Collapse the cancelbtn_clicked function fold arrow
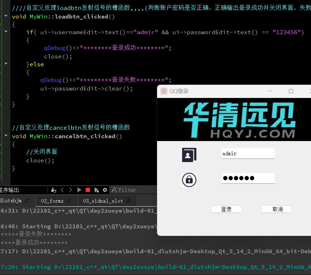The width and height of the screenshot is (311, 275). coord(6,135)
